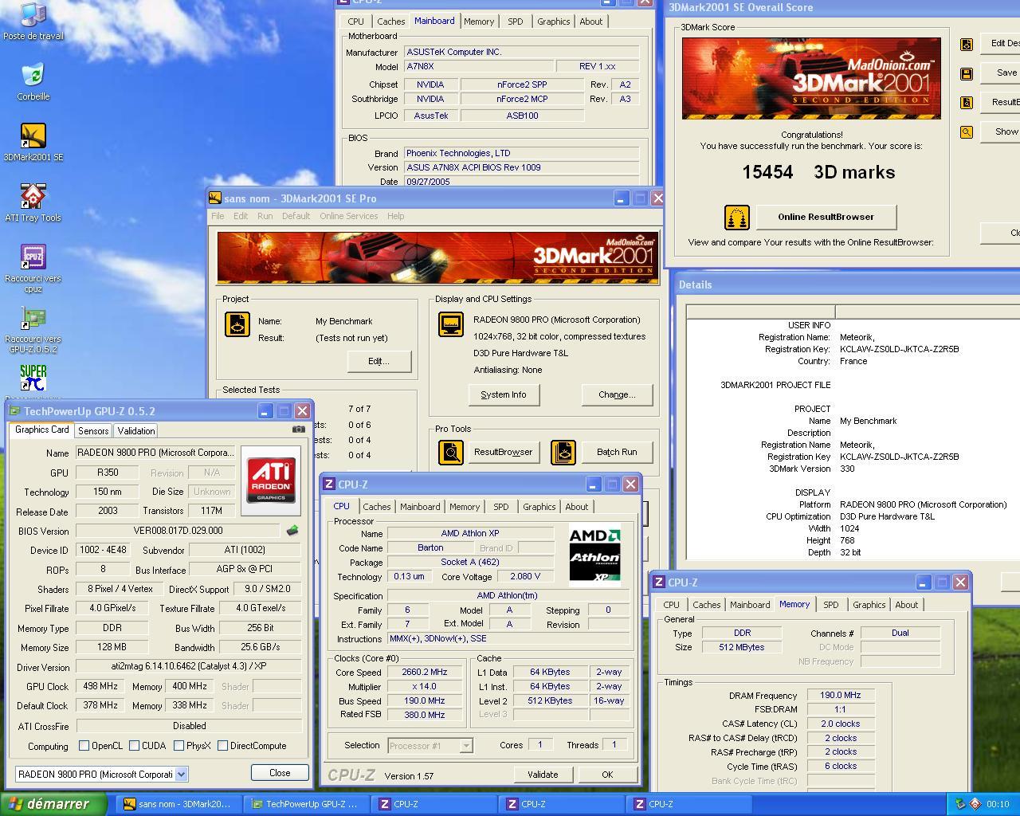Image resolution: width=1020 pixels, height=816 pixels.
Task: Open the Run menu in 3DMark2001
Action: 265,216
